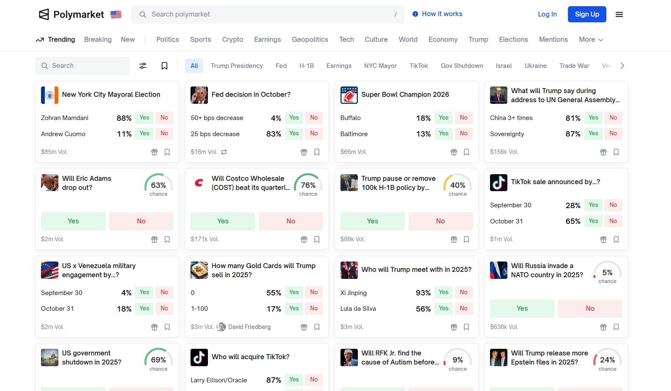Click info icon next to How it works
The width and height of the screenshot is (671, 391).
point(415,14)
